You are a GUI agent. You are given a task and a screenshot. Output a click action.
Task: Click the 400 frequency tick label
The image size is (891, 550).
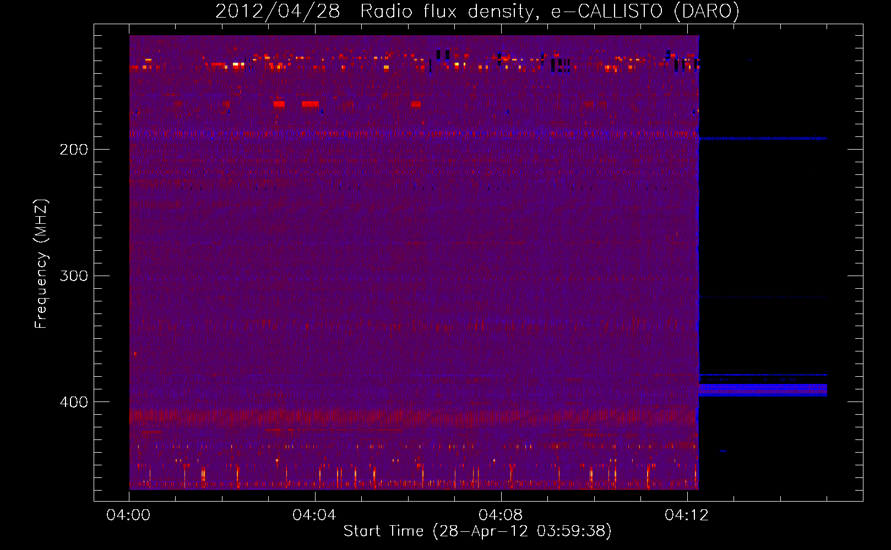pyautogui.click(x=74, y=402)
